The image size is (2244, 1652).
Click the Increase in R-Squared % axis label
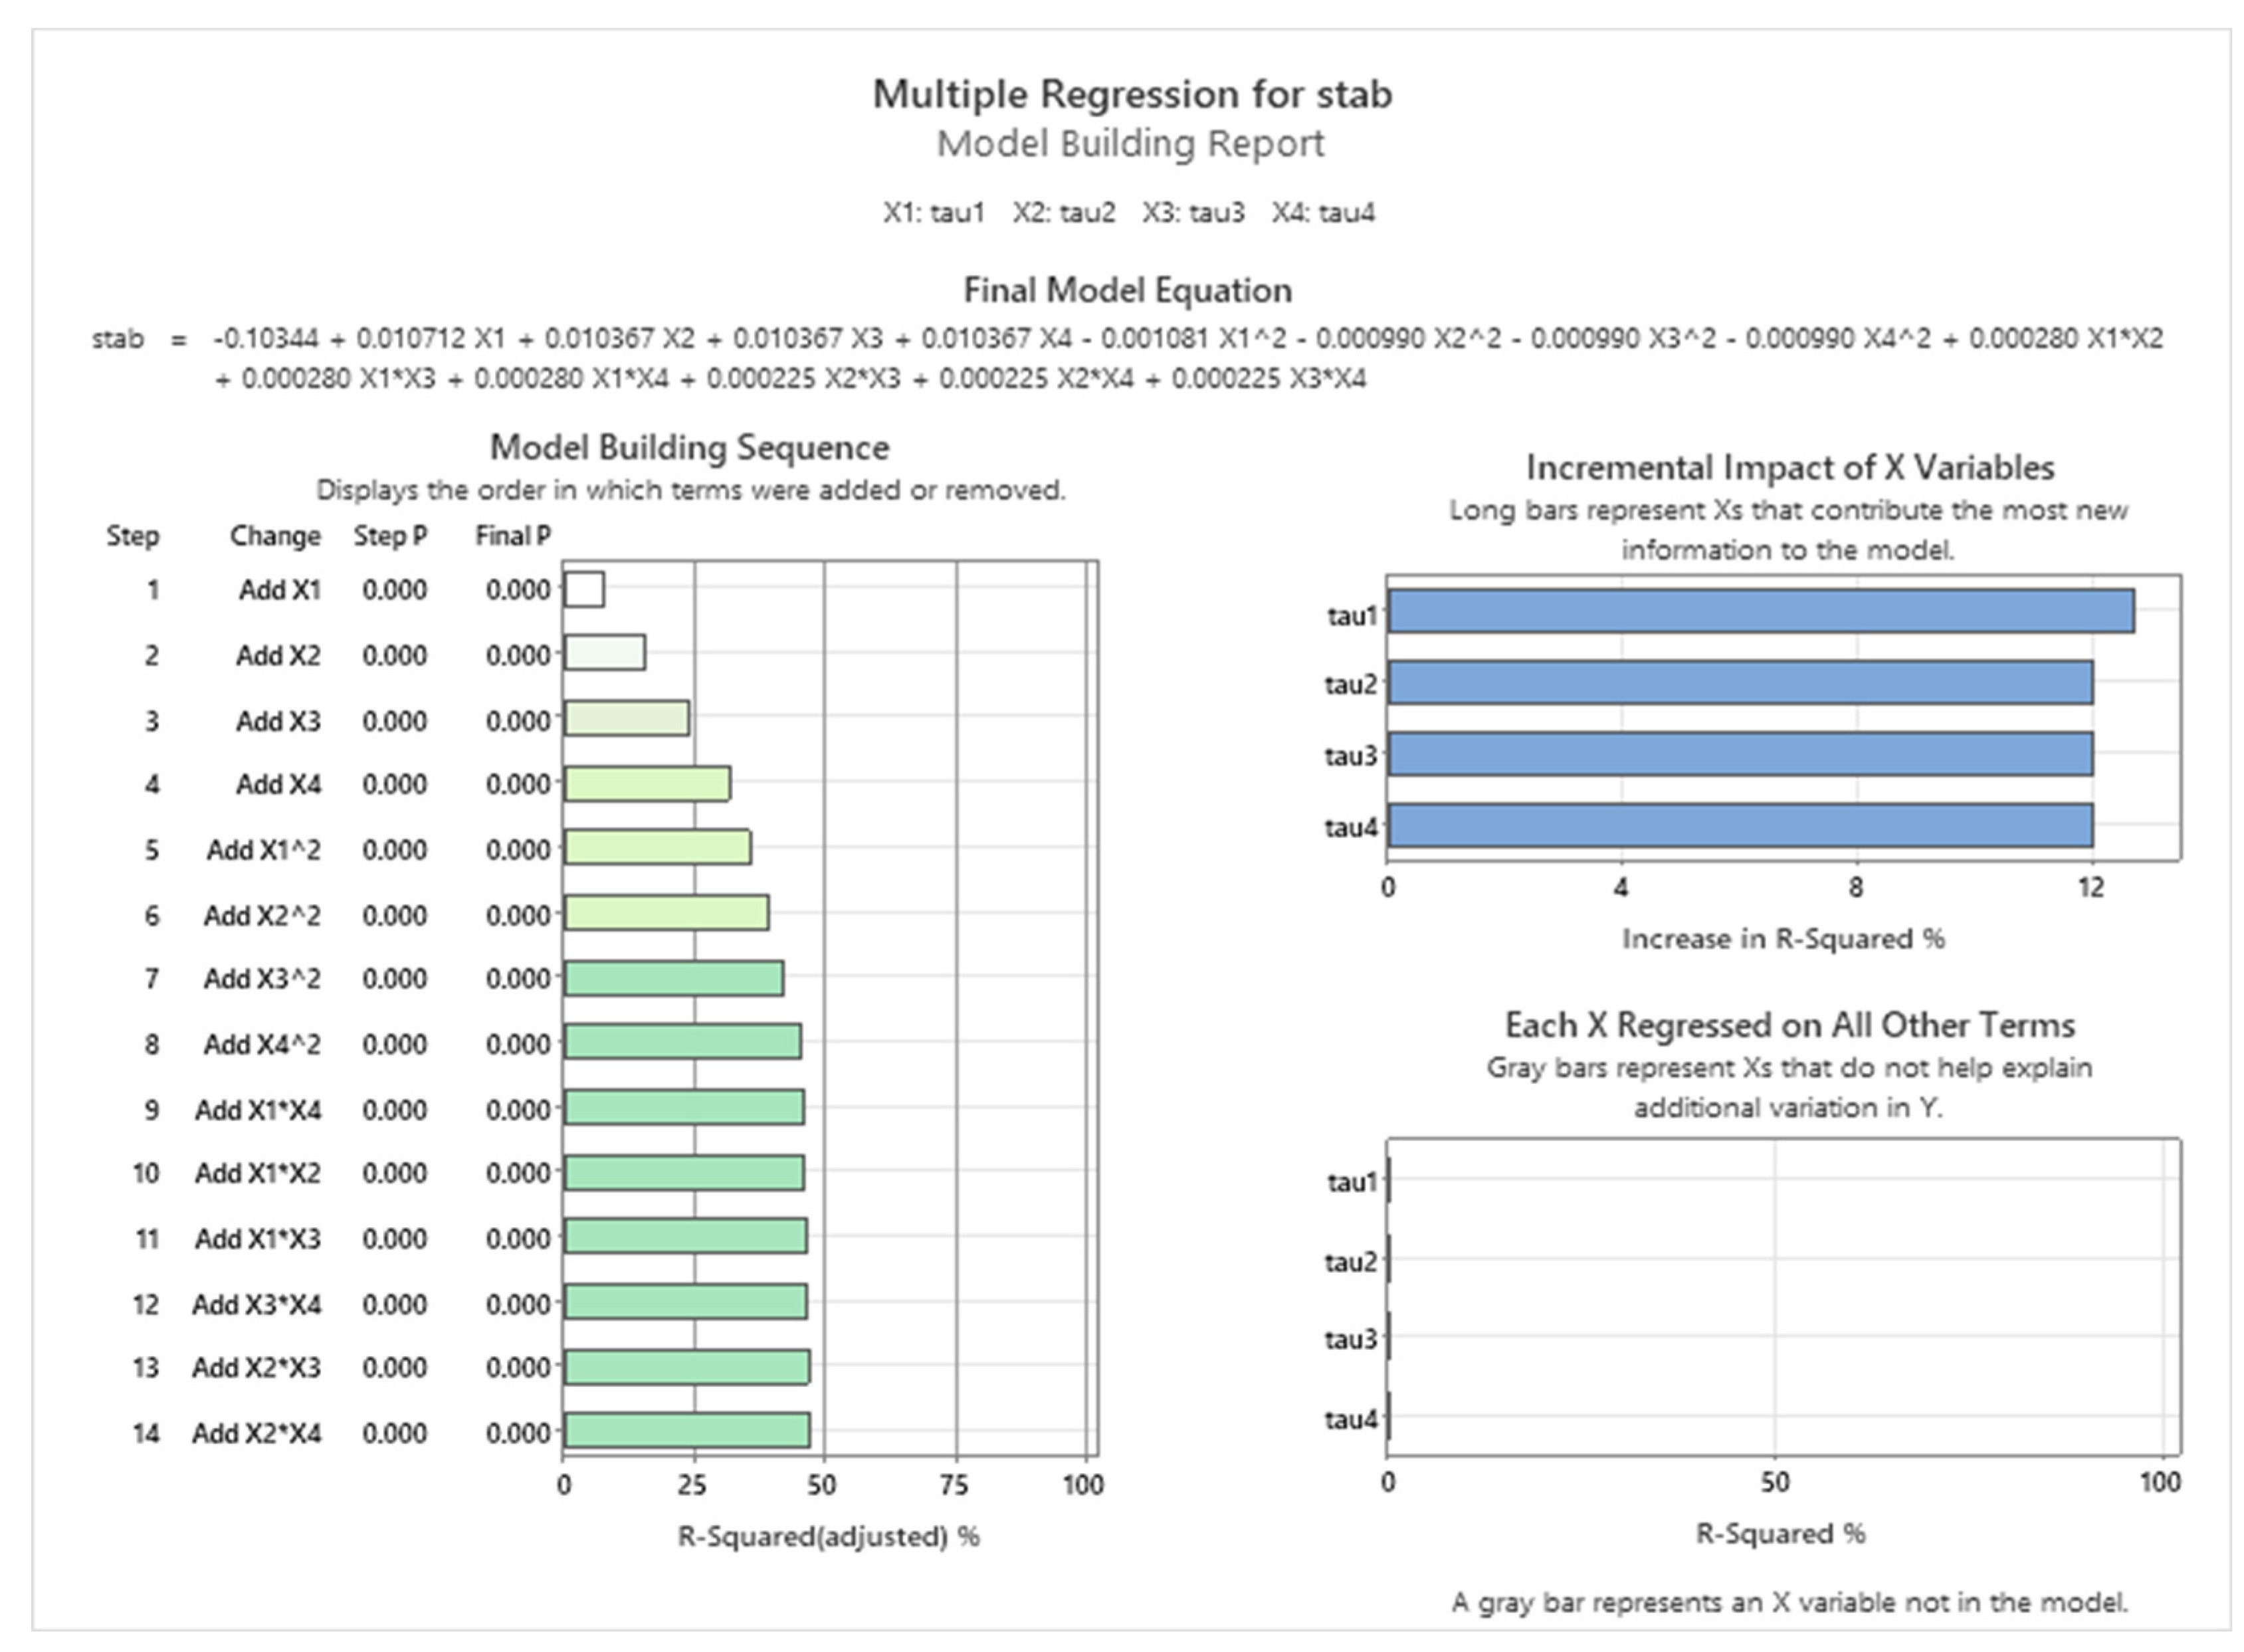(1782, 939)
